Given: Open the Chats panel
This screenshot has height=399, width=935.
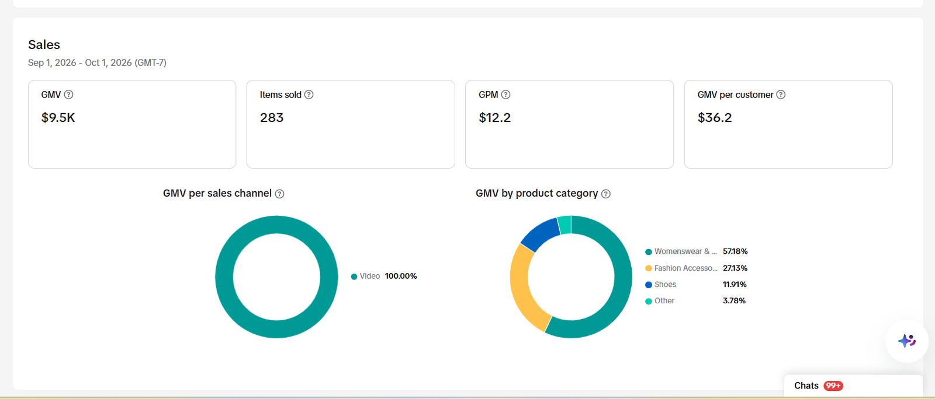Looking at the screenshot, I should 853,386.
